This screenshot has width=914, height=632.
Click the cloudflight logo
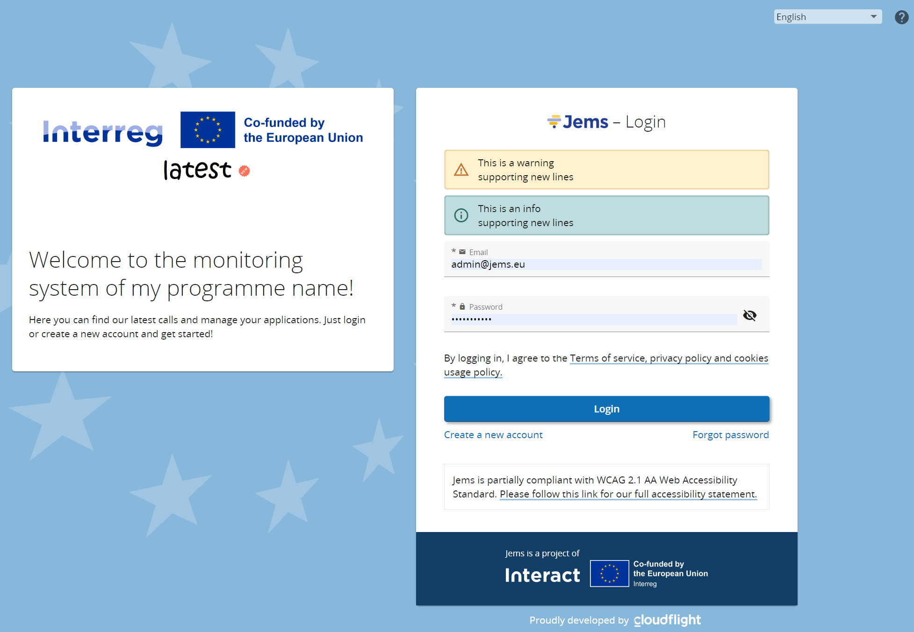tap(667, 620)
